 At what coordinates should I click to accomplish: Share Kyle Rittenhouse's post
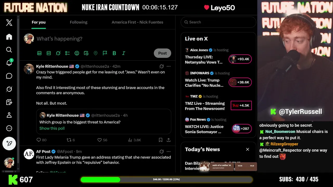tap(169, 140)
